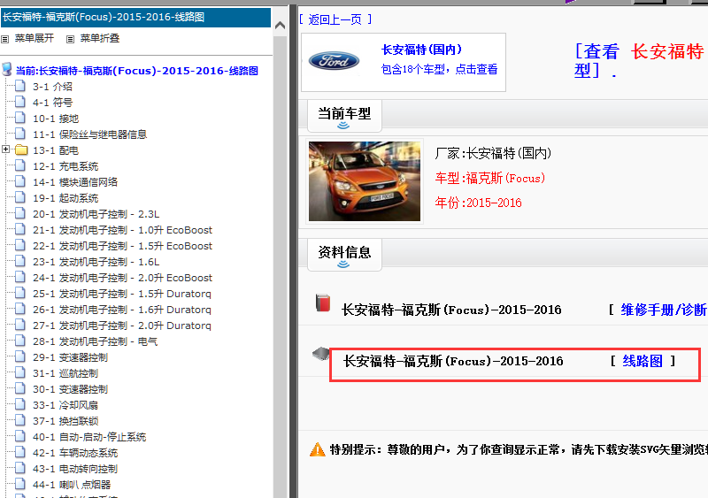
Task: Click the red book icon for 维修手册
Action: [323, 303]
